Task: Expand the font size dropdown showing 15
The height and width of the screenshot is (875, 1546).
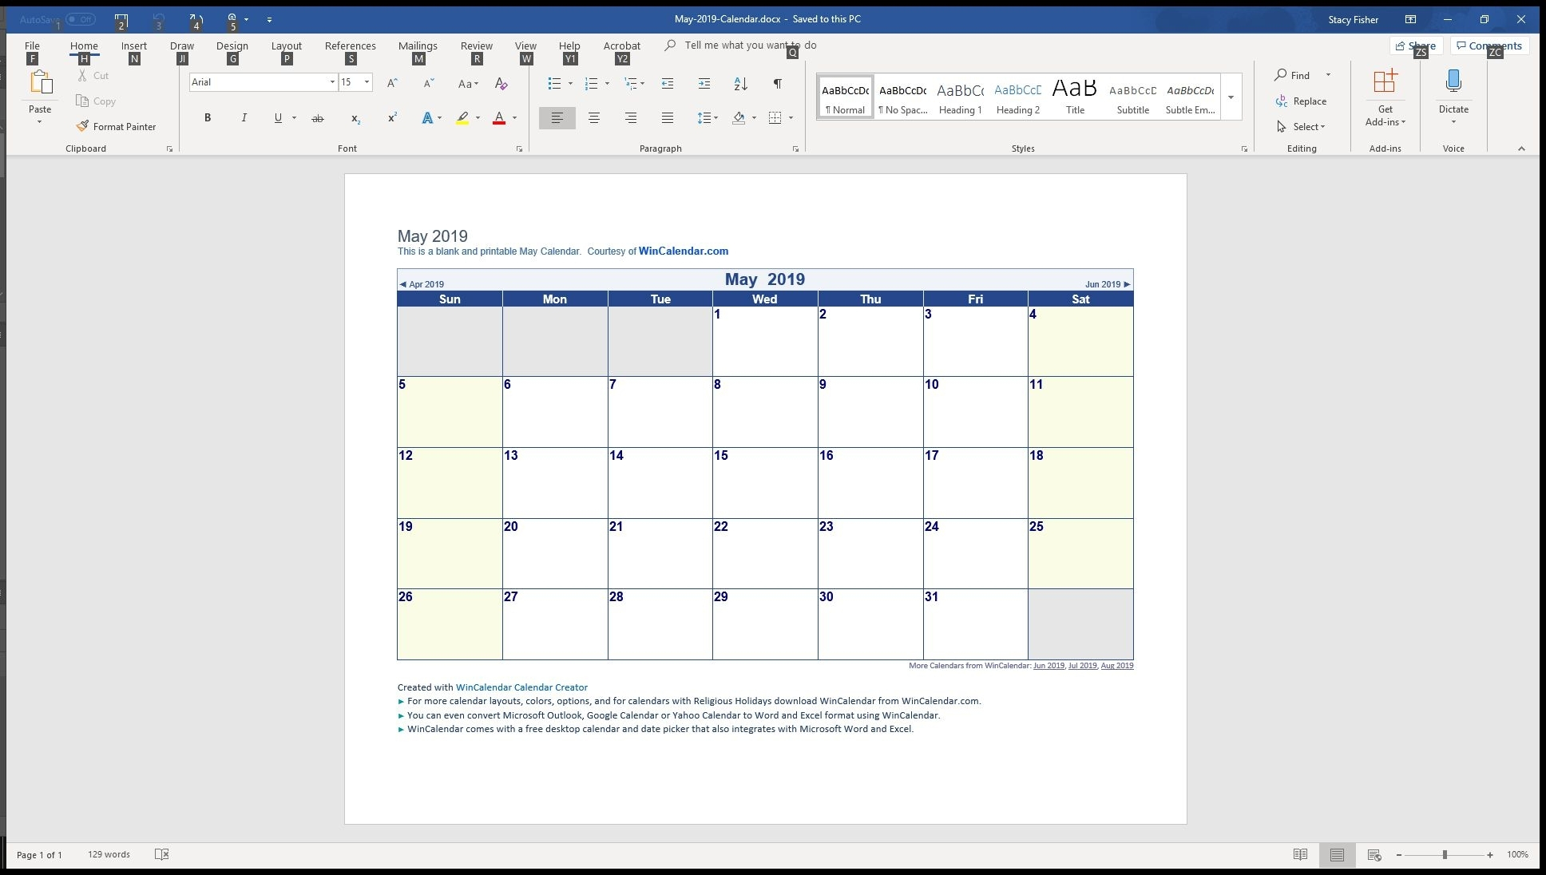Action: click(367, 81)
